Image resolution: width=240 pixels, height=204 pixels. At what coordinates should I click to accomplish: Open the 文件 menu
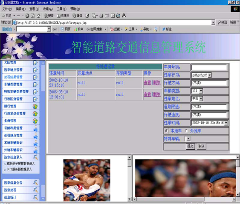pyautogui.click(x=7, y=9)
